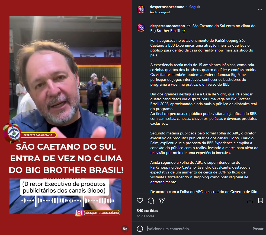The image size is (266, 235).
Task: Unmute the video sound
Action: pos(125,229)
